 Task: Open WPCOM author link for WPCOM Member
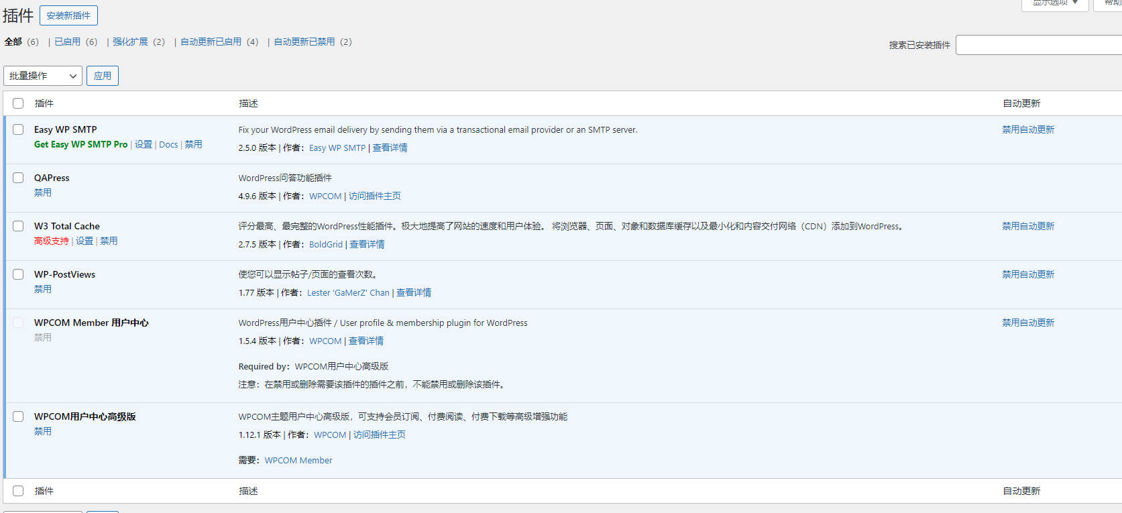point(325,341)
